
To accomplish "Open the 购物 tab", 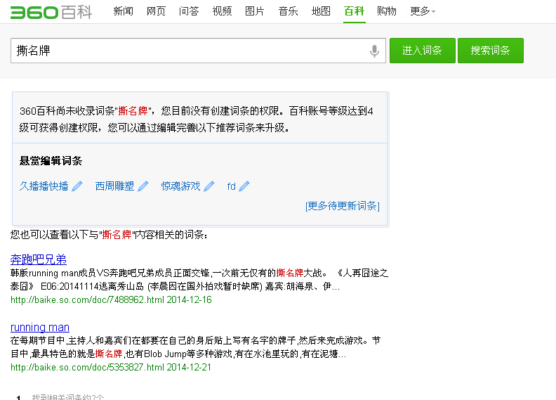I will click(x=387, y=11).
